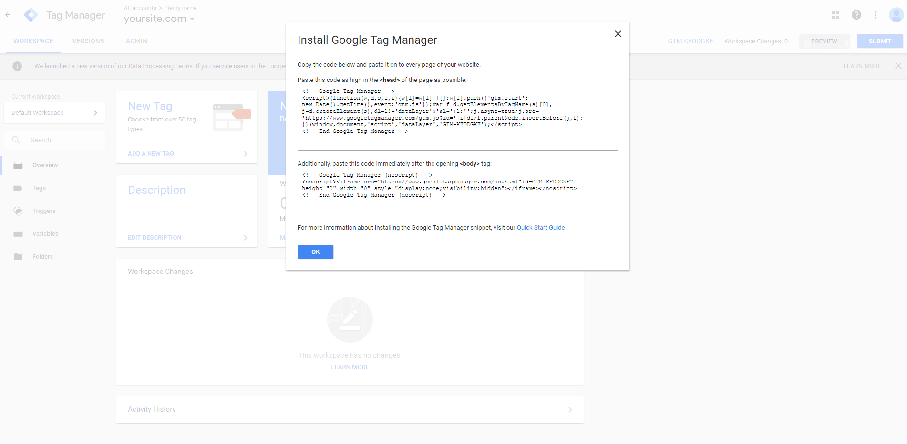Click the Tags label icon
The image size is (907, 444).
pyautogui.click(x=18, y=188)
